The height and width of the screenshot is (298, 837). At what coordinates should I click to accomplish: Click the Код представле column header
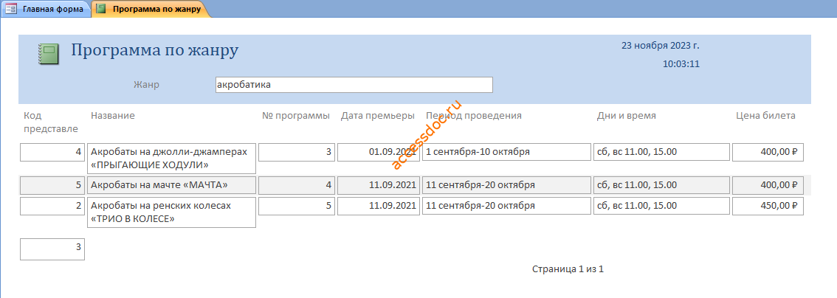[51, 122]
